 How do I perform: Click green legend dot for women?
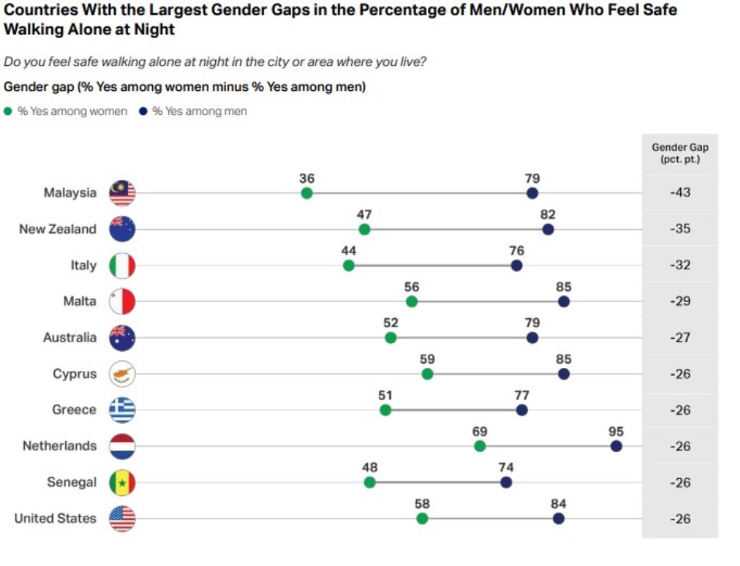click(x=9, y=111)
